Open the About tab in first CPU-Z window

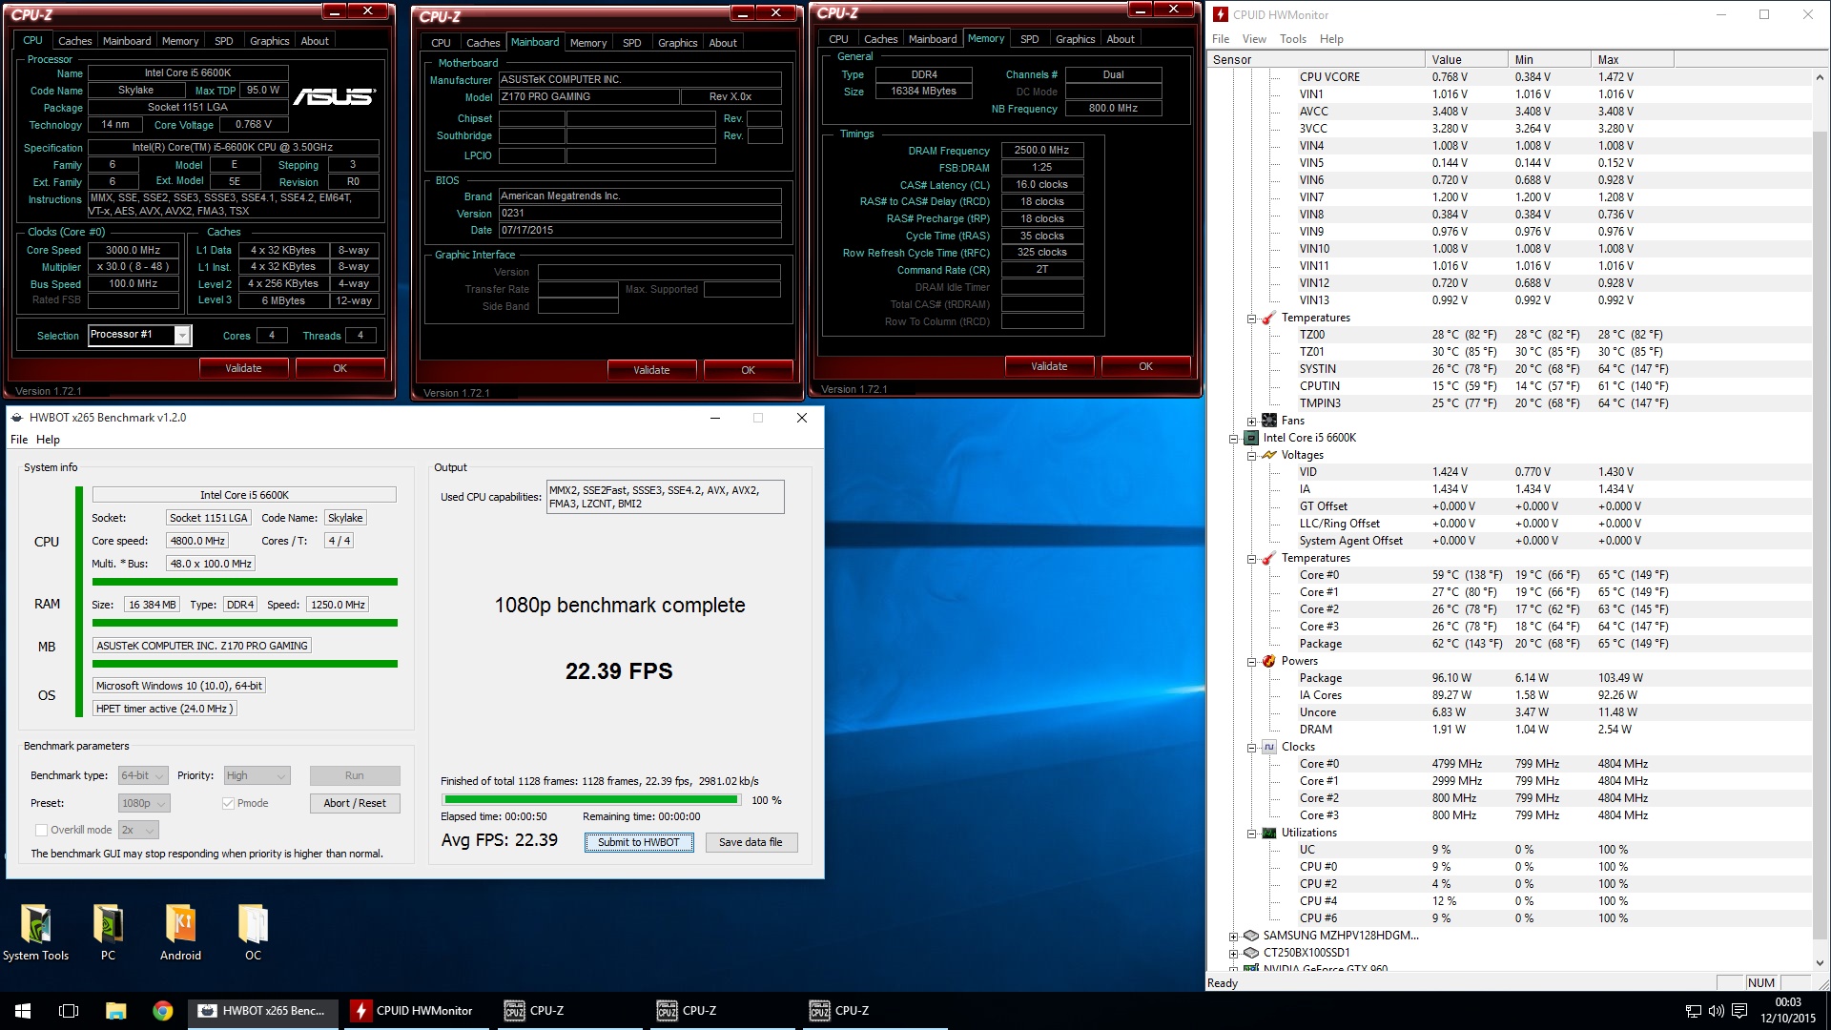315,41
